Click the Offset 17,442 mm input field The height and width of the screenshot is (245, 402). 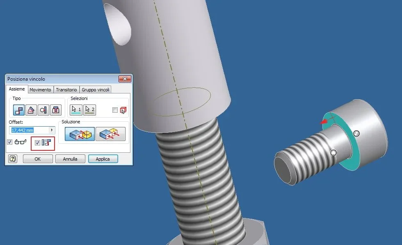coord(29,130)
